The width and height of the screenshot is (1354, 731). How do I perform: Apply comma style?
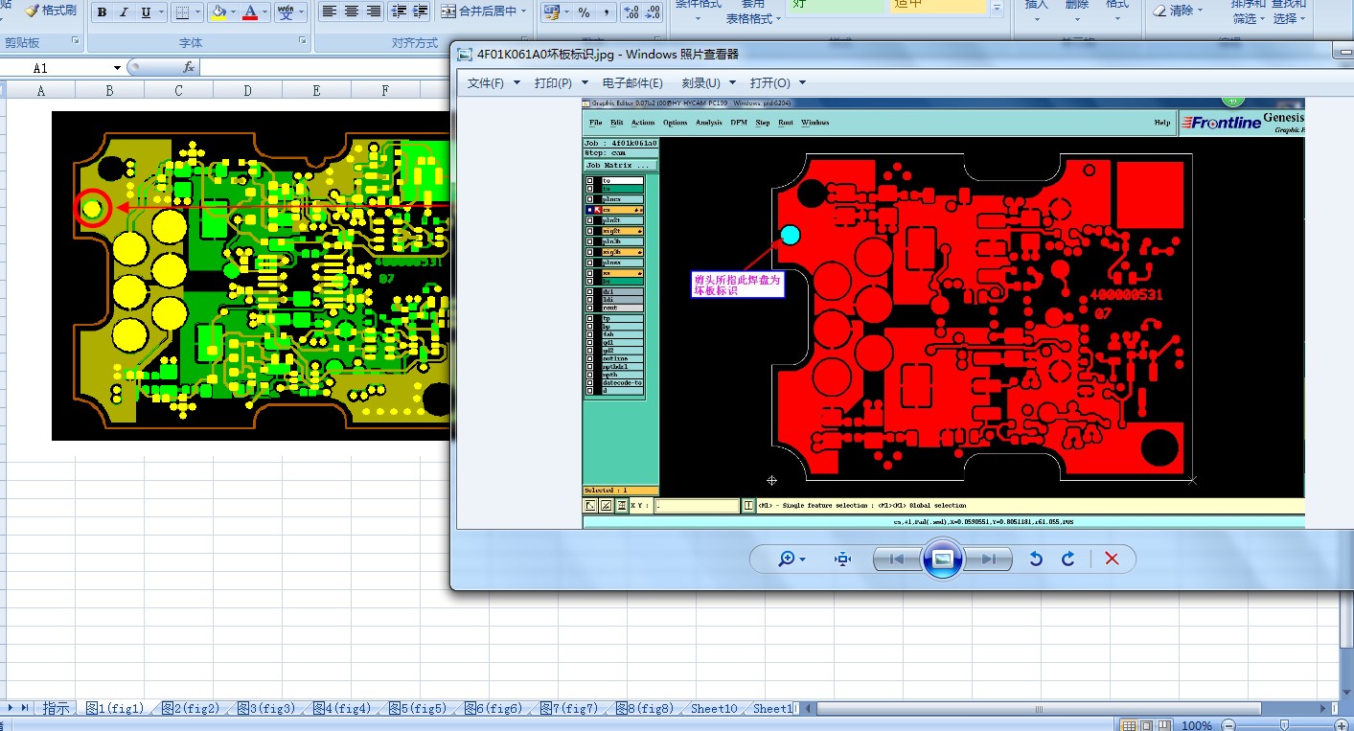click(x=606, y=12)
